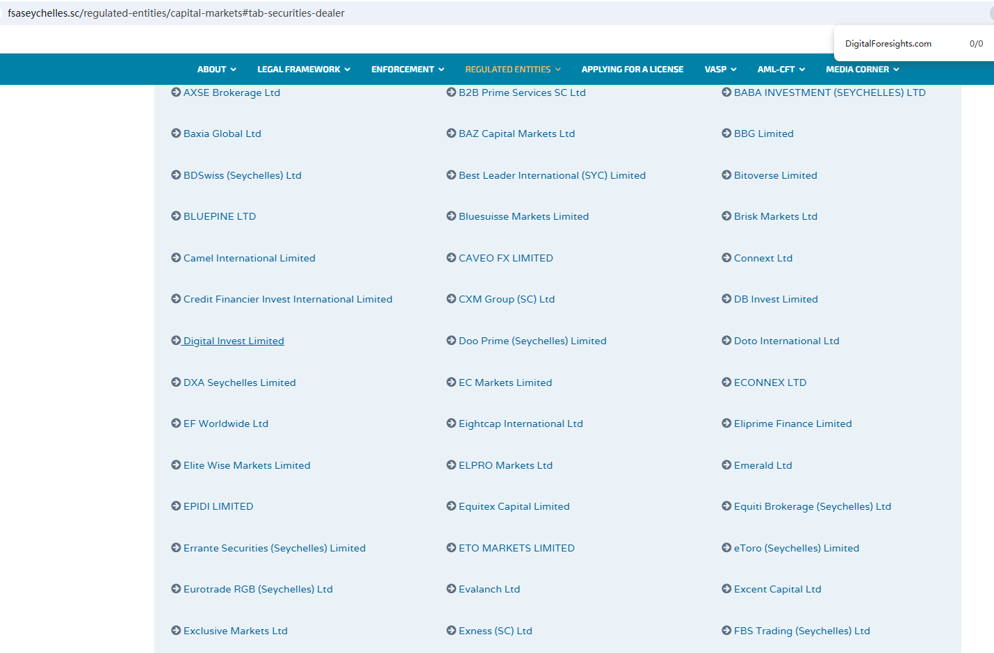Viewport: 994px width, 653px height.
Task: Click the arrow bullet for Connext Ltd
Action: (x=726, y=257)
